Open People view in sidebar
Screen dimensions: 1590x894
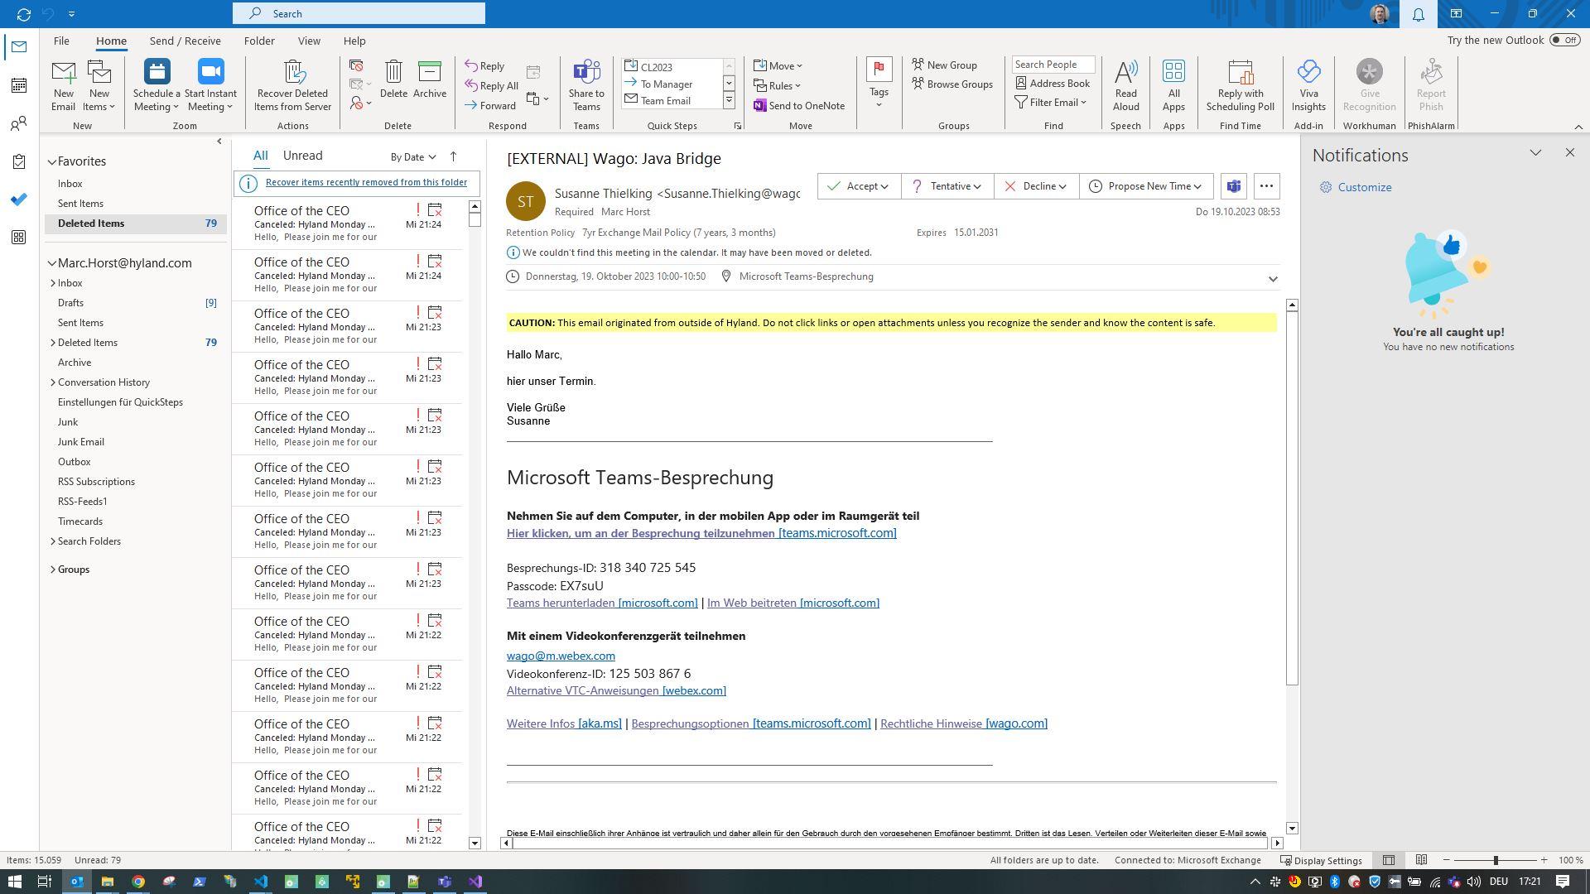click(19, 123)
